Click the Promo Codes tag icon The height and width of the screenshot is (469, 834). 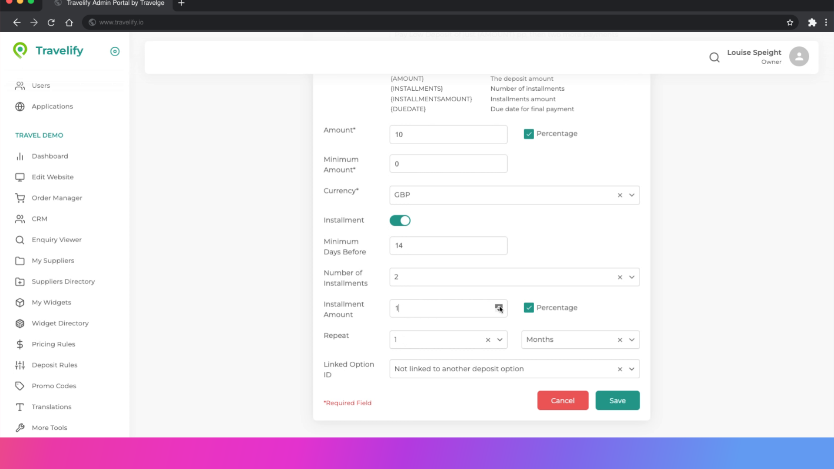pos(20,386)
